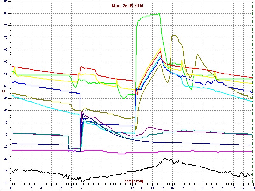Viewport: 255px width, 191px height.
Task: Click hour 13 on the time axis
Action: [x=142, y=188]
